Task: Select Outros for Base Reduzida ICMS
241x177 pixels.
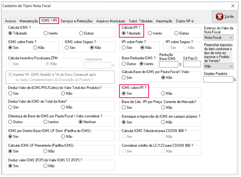Action: click(124, 64)
